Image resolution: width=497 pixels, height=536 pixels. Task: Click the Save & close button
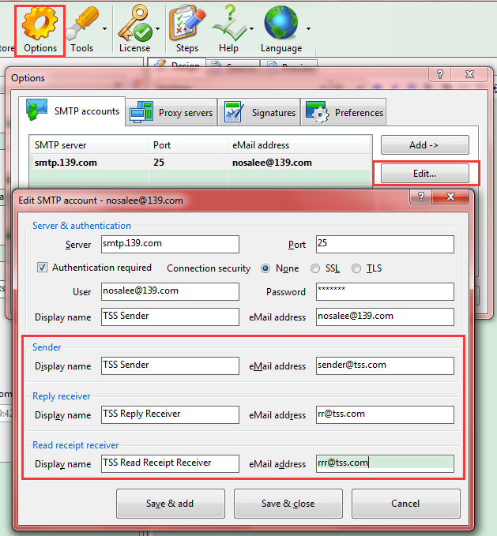[288, 504]
